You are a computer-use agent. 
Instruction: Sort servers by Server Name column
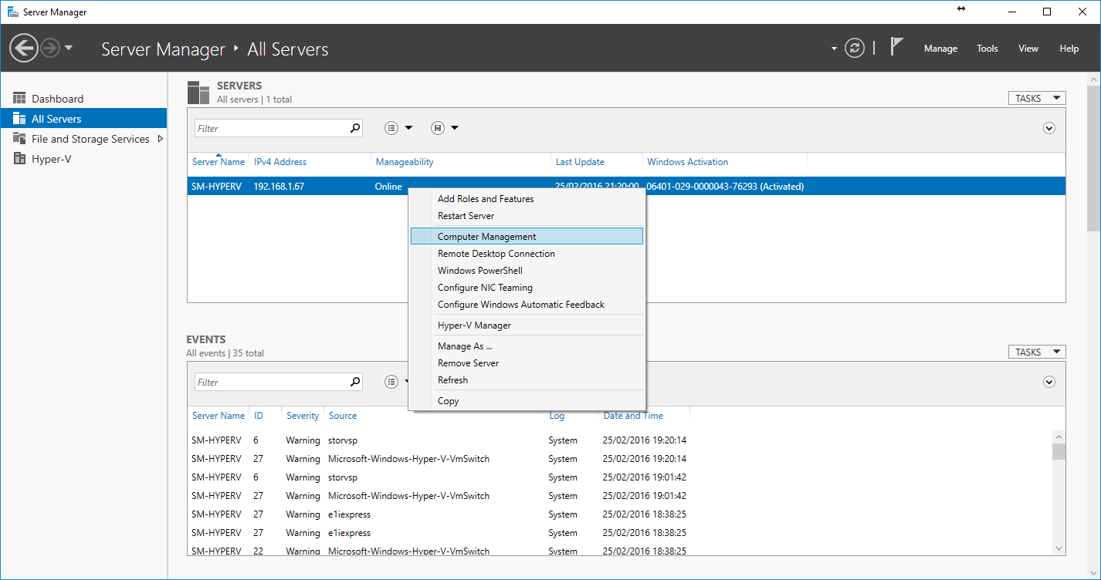(219, 162)
